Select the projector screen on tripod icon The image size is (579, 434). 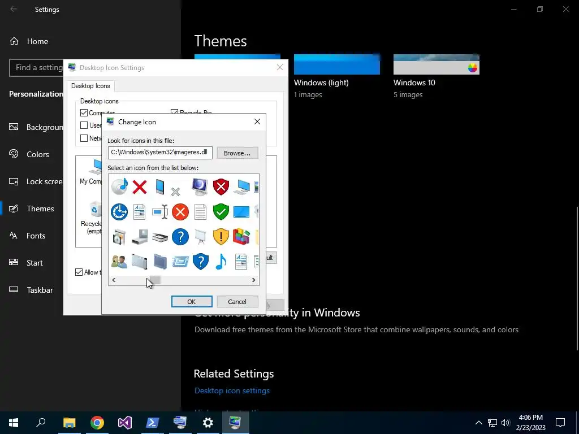point(201,237)
